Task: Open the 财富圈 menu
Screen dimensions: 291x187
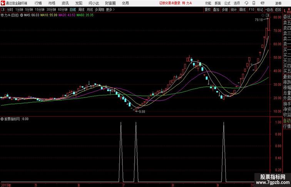Action: (110, 3)
